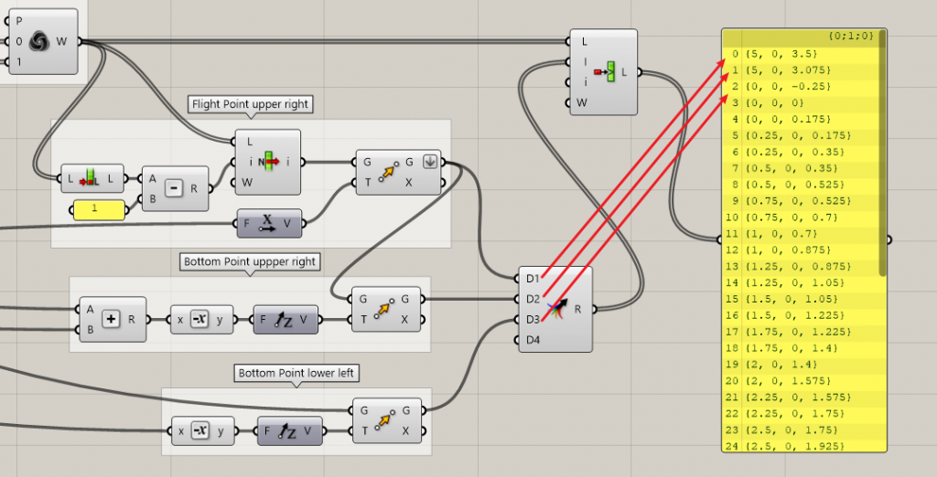Select the Merge component icon

click(555, 310)
